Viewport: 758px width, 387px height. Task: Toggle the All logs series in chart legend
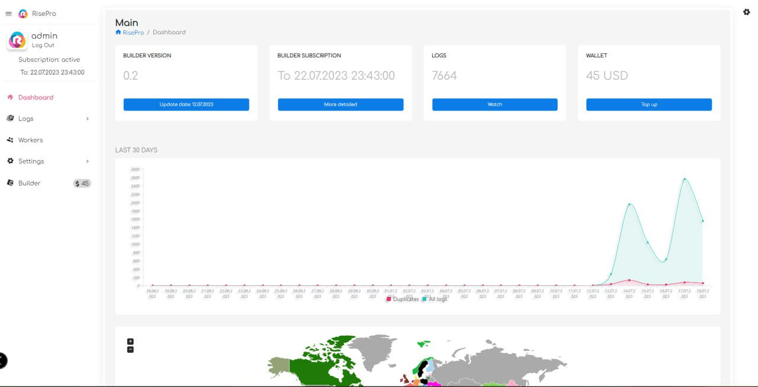435,300
